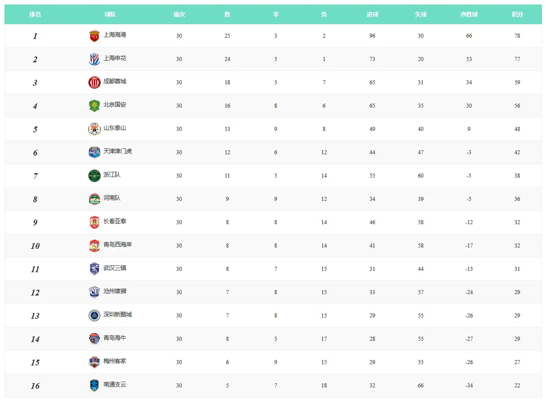This screenshot has width=546, height=404.
Task: Open the 梅州客家 team name link
Action: 115,361
